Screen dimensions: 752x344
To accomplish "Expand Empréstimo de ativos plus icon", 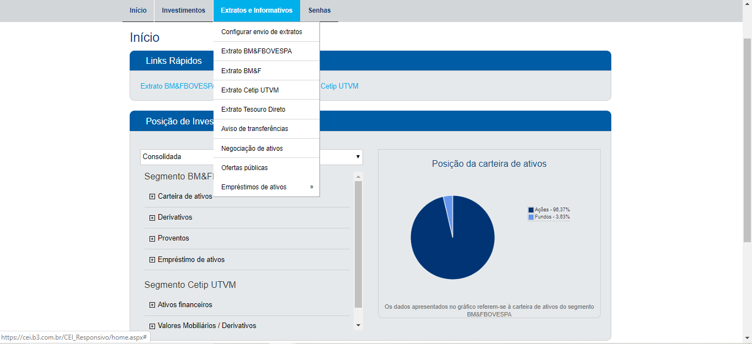I will click(152, 260).
